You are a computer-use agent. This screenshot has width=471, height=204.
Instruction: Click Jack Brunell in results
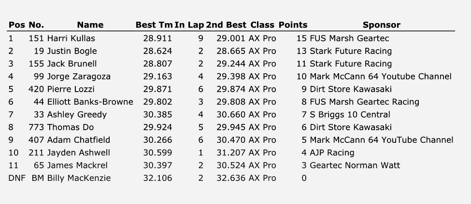tap(72, 64)
